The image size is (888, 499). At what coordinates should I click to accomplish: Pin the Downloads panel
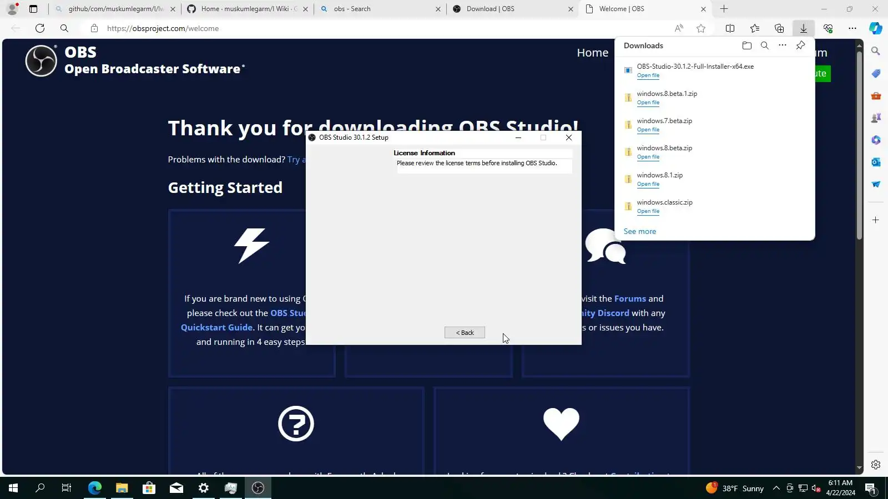[800, 45]
